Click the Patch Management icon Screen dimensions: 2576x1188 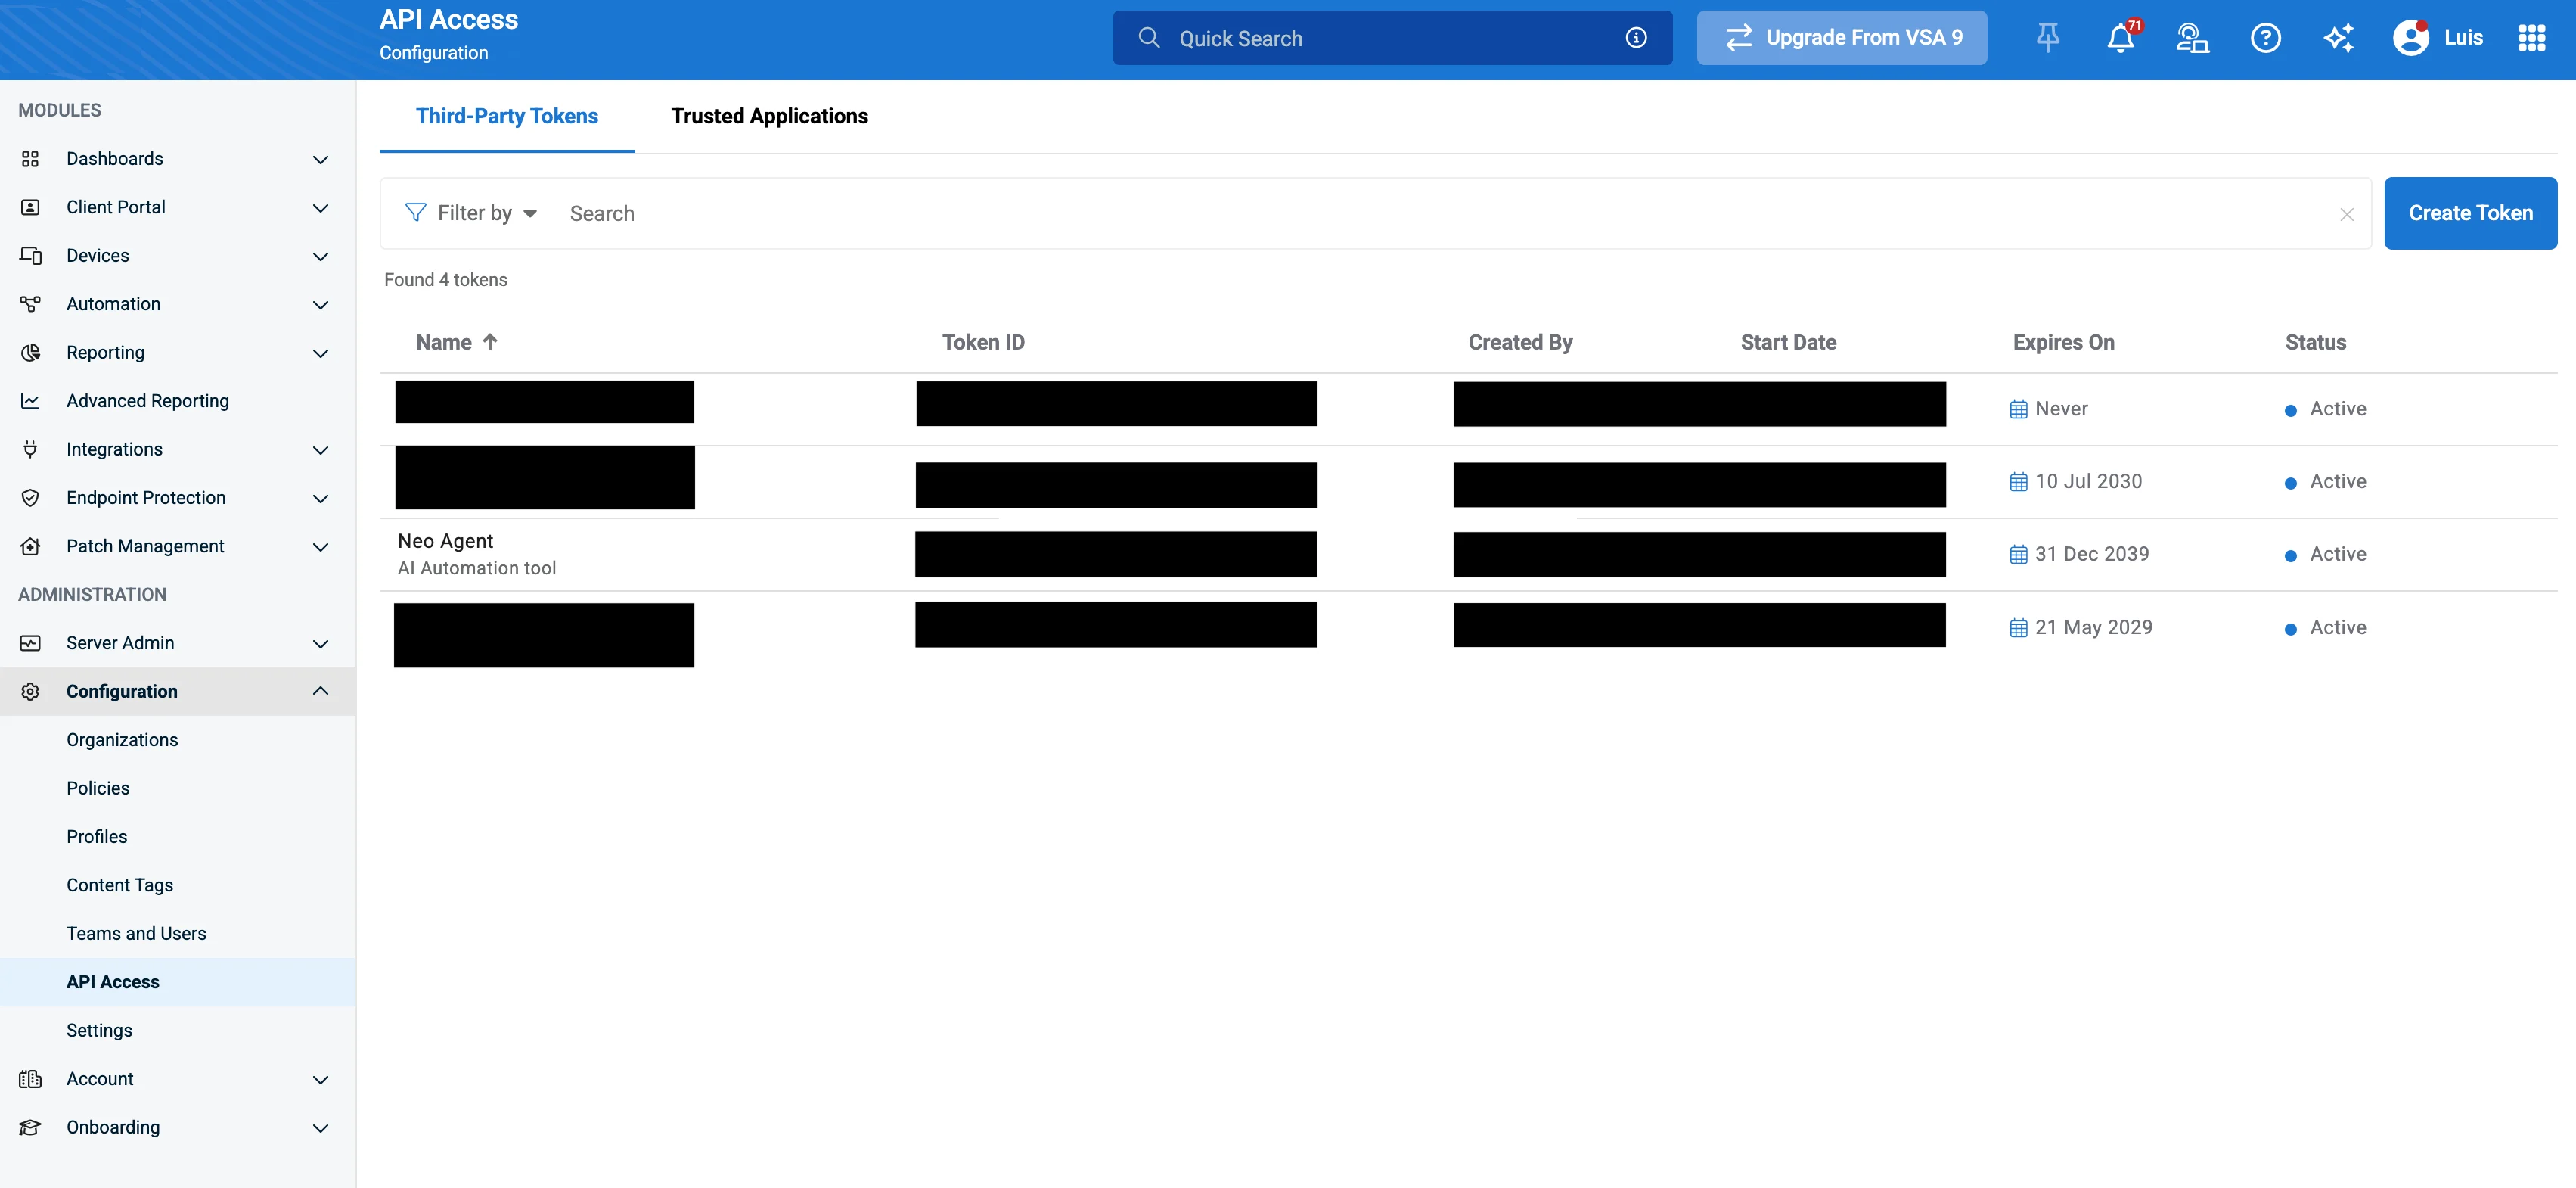pos(30,546)
